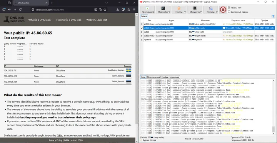Screen dimensions: 277x143
Task: Open the Группы dropdown menu
Action: pyautogui.click(x=179, y=10)
